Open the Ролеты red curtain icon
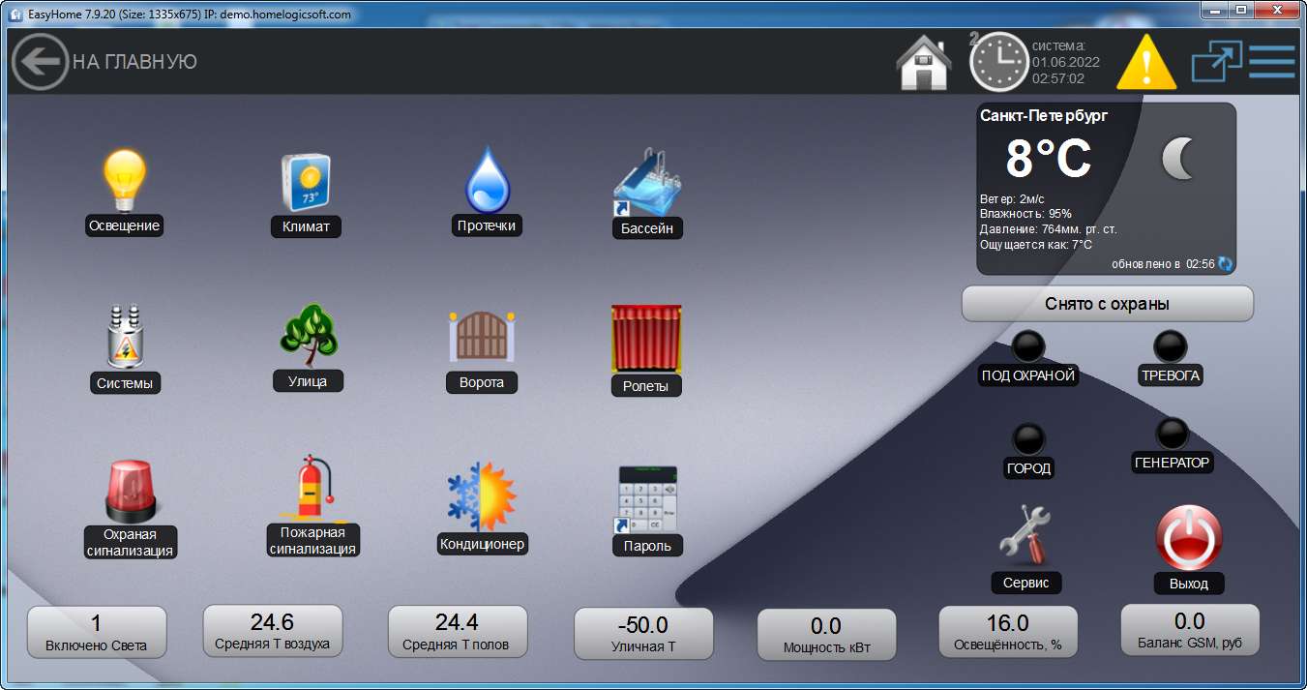Viewport: 1307px width, 690px height. 646,339
